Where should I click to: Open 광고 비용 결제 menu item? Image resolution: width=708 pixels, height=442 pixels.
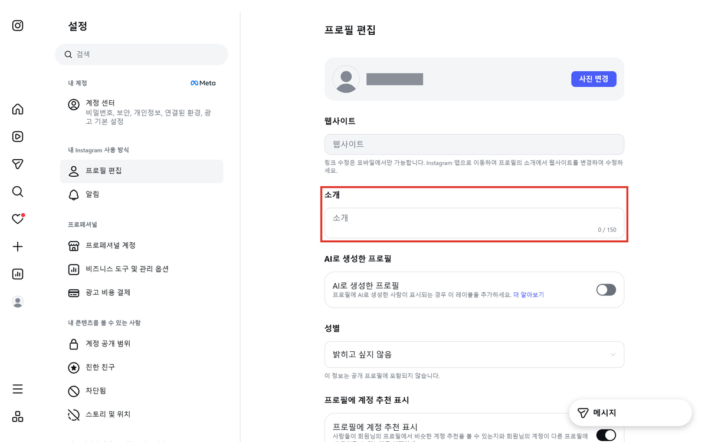[142, 293]
